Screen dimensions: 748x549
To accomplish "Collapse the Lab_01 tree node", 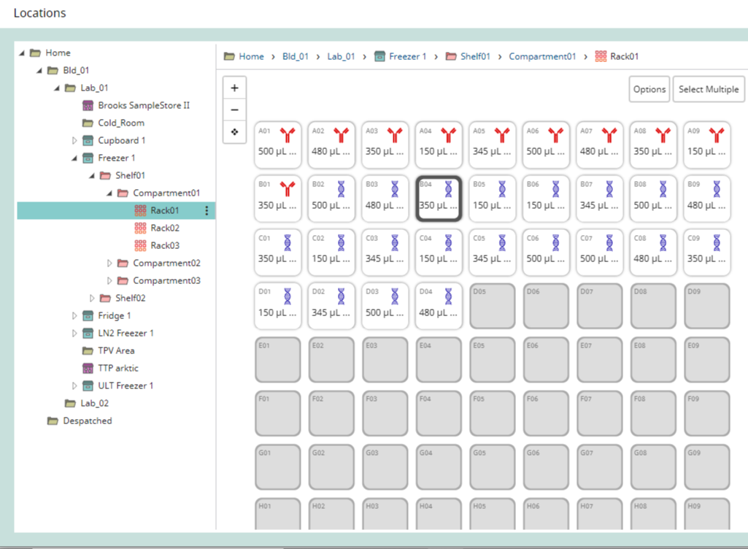I will [x=56, y=88].
